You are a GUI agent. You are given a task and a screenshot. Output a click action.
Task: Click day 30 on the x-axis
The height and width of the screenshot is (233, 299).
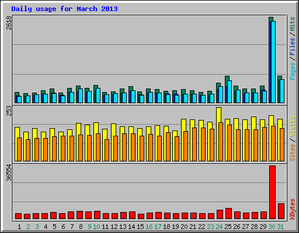tap(272, 227)
